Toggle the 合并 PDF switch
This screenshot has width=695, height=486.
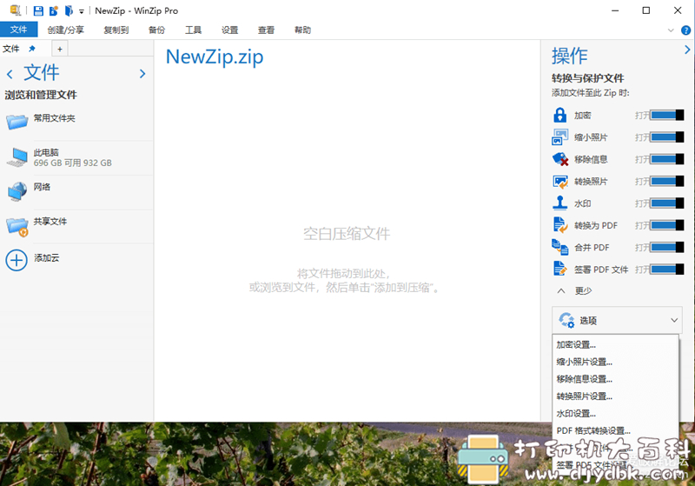667,247
